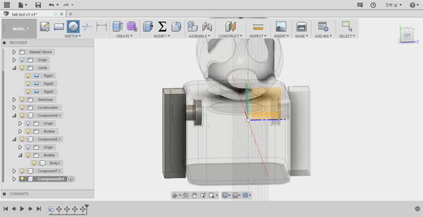
Task: Open the CREATE menu
Action: pos(124,36)
